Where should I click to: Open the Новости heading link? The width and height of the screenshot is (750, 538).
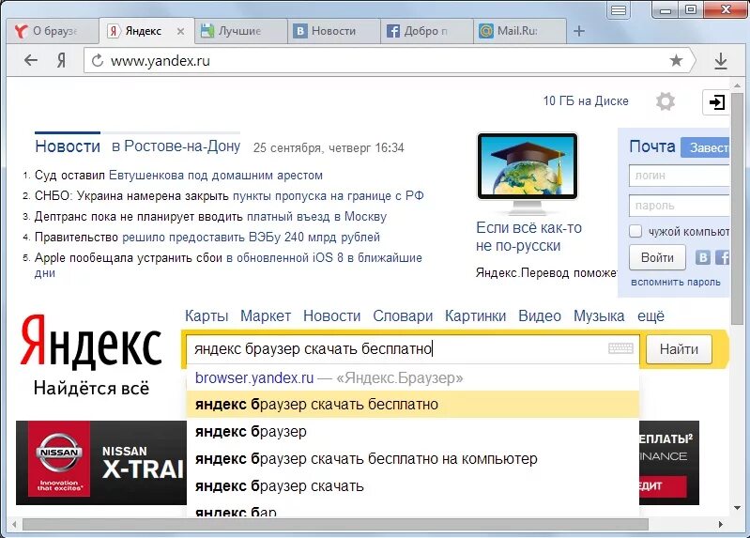click(x=68, y=146)
